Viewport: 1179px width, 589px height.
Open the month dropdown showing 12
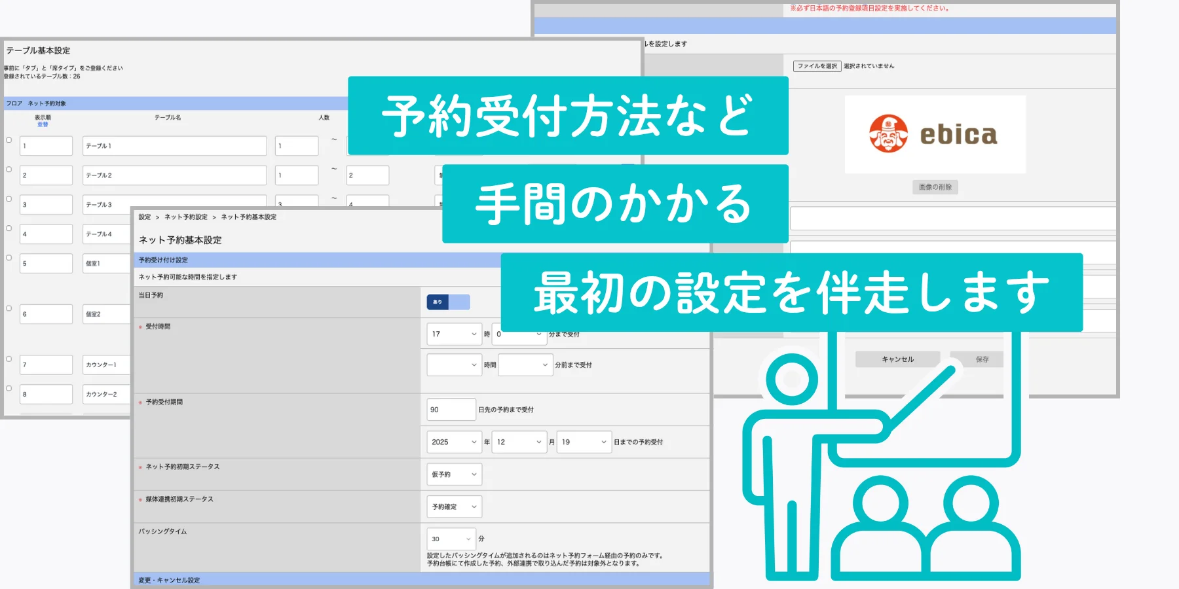(x=519, y=442)
